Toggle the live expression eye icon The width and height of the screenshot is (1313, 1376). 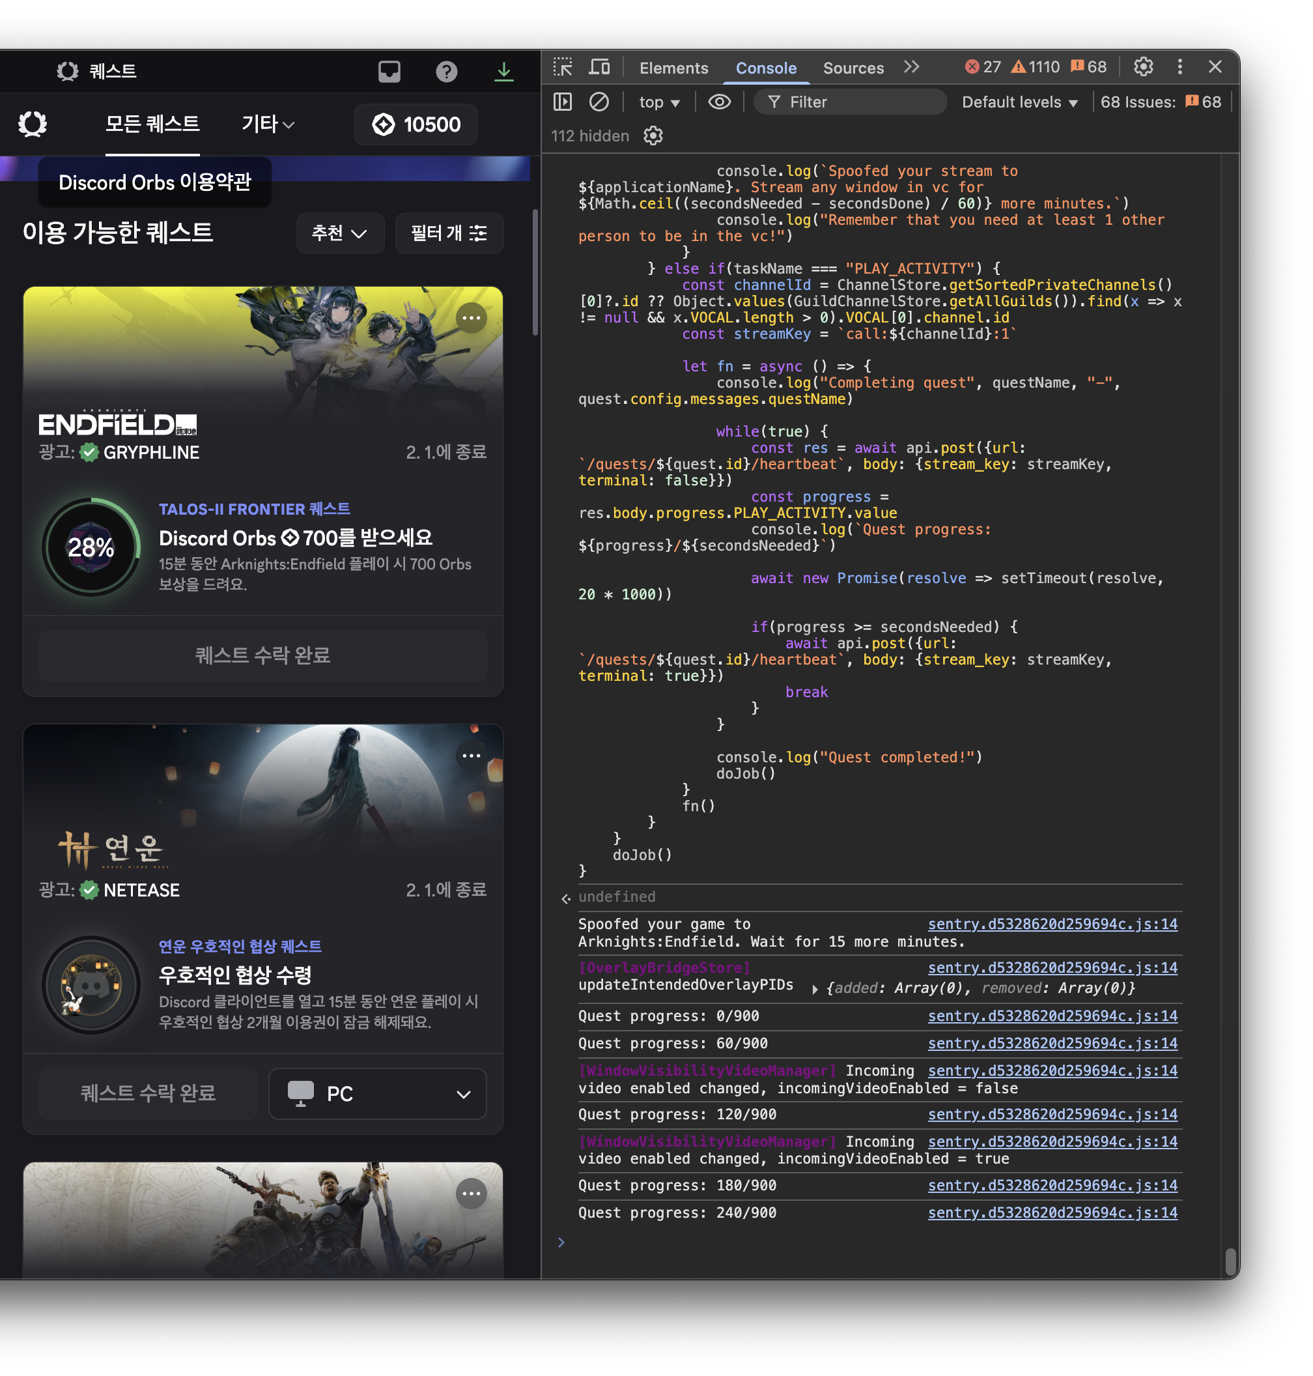[x=720, y=102]
